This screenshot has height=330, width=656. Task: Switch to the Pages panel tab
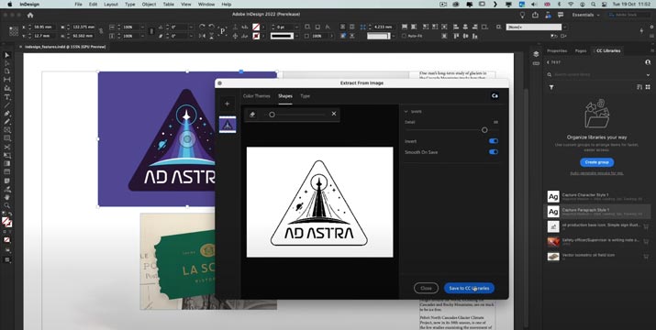(x=581, y=50)
